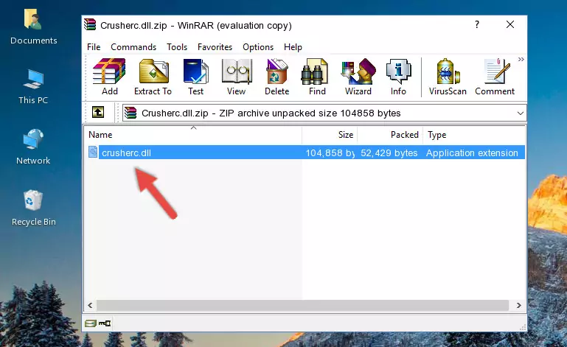Go up one folder level

[98, 112]
